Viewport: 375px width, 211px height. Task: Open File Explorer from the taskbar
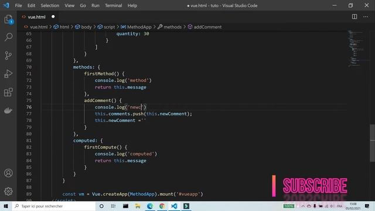pyautogui.click(x=138, y=206)
